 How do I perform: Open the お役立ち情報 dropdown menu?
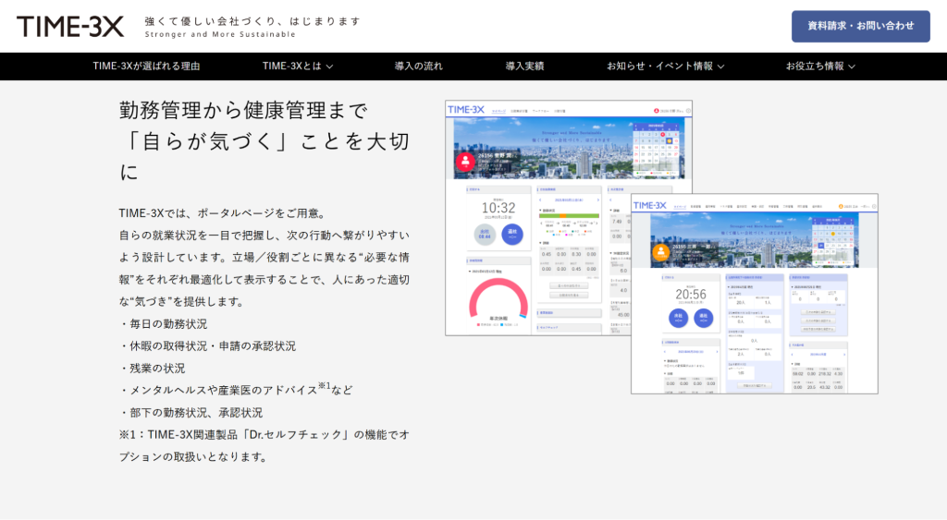(820, 67)
